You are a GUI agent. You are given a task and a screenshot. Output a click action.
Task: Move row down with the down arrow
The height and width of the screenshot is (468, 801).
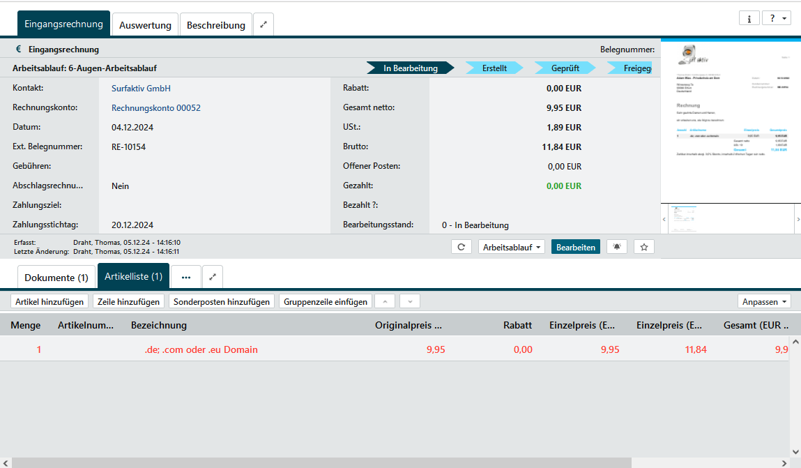(410, 301)
